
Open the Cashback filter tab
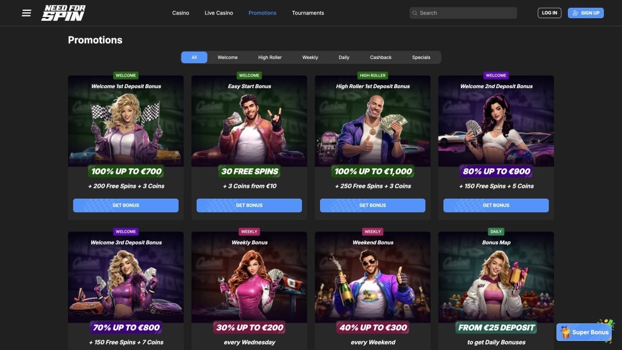381,57
